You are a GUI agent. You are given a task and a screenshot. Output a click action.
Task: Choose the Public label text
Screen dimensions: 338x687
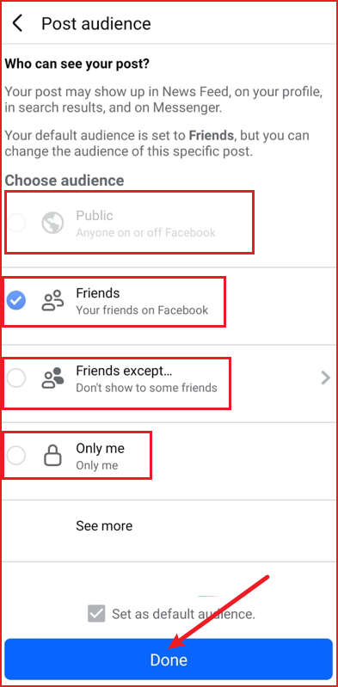coord(95,216)
